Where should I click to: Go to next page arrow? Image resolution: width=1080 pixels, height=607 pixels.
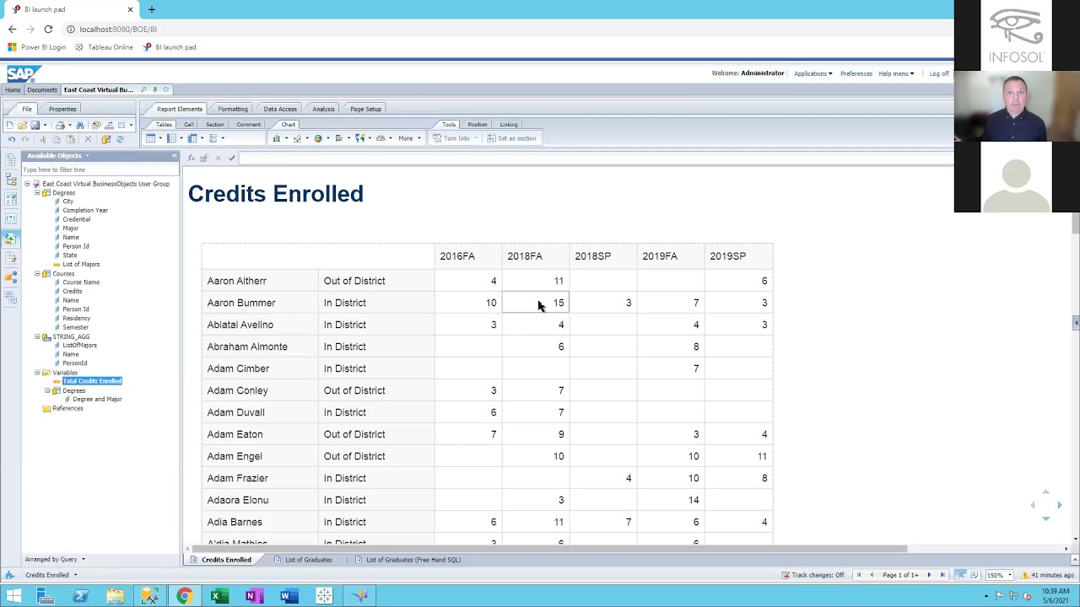pos(929,575)
